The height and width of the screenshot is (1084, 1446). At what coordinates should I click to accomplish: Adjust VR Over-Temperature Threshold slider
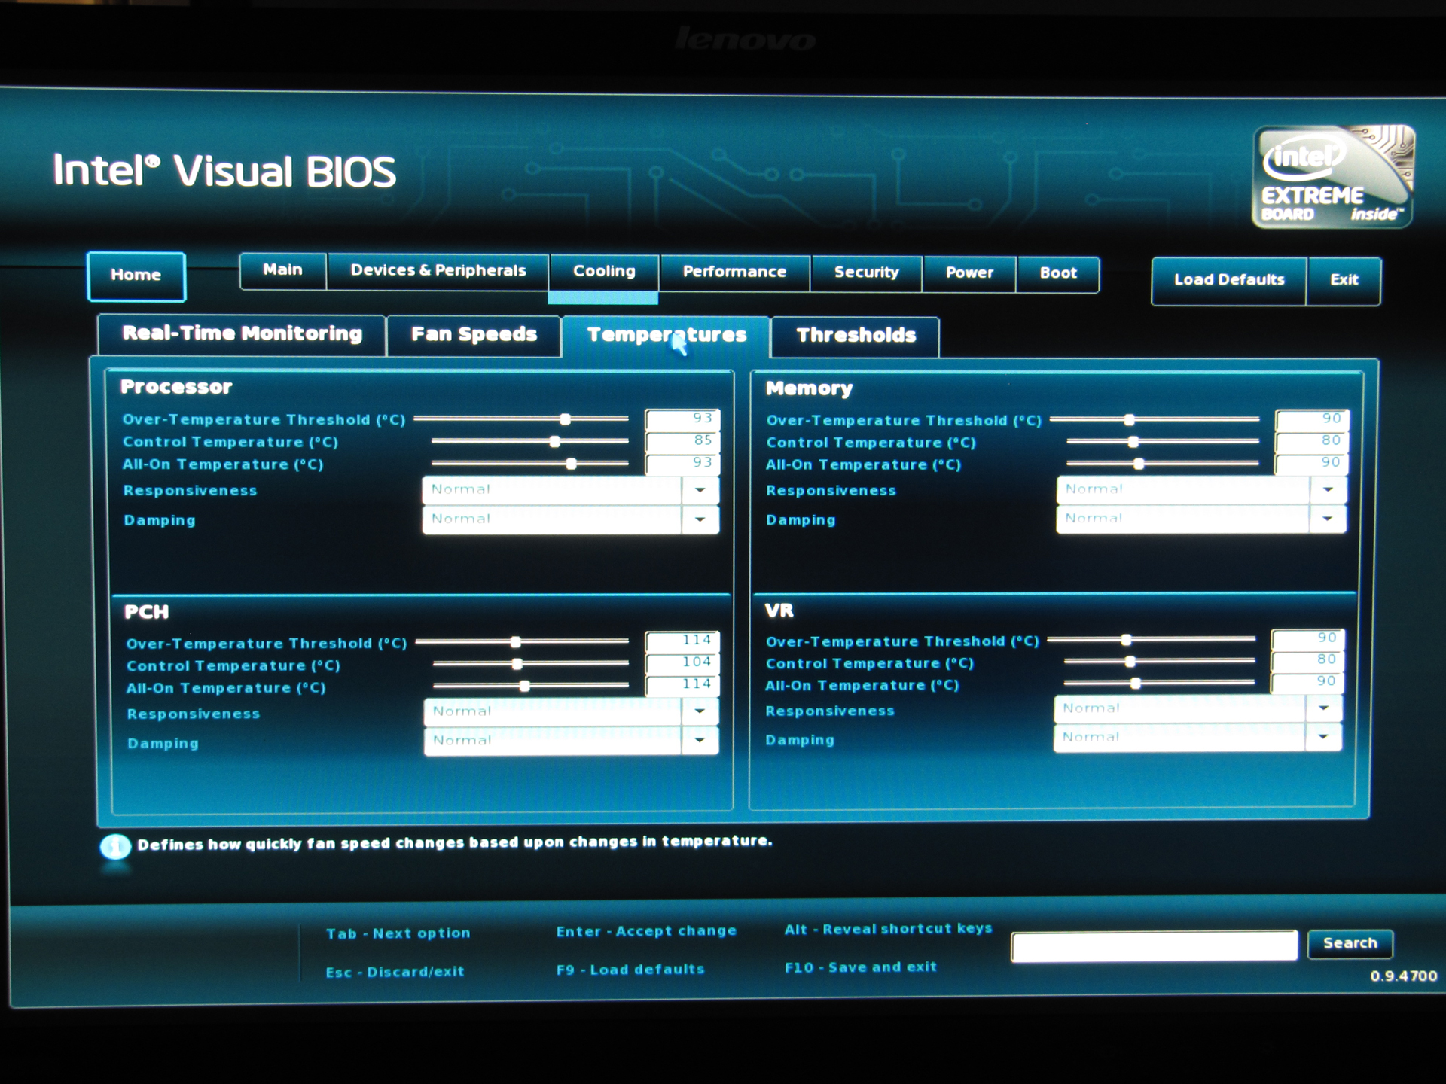[1152, 640]
